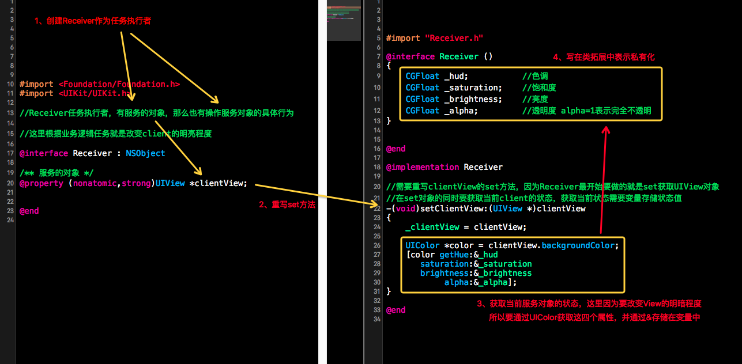This screenshot has height=364, width=742.
Task: Click the CGFloat _alpha; declaration
Action: (x=442, y=111)
